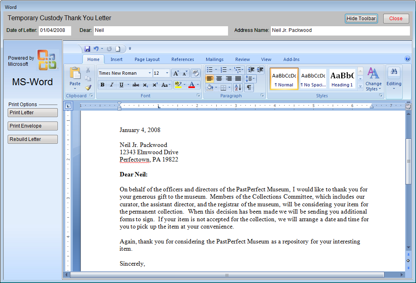Click the Grow Font icon
The image size is (416, 283).
pos(176,73)
